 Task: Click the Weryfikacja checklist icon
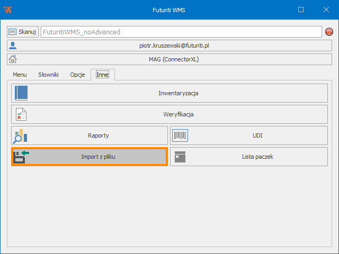click(21, 114)
